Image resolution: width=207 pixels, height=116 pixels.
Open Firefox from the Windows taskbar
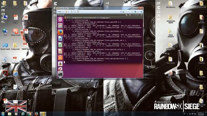pos(36,114)
